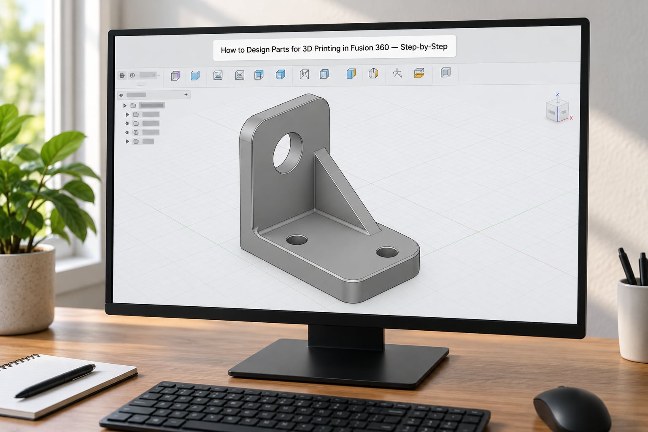Click the red X axis label on view cube

(571, 118)
